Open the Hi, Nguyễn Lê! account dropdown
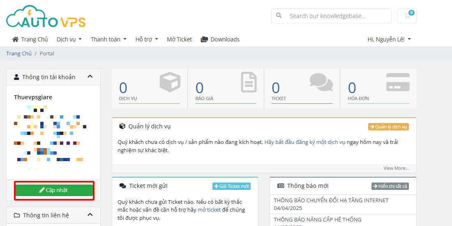Viewport: 452px width, 226px height. 389,39
